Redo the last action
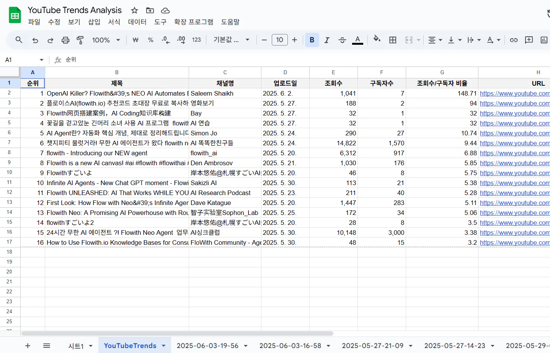550x353 pixels. (50, 40)
